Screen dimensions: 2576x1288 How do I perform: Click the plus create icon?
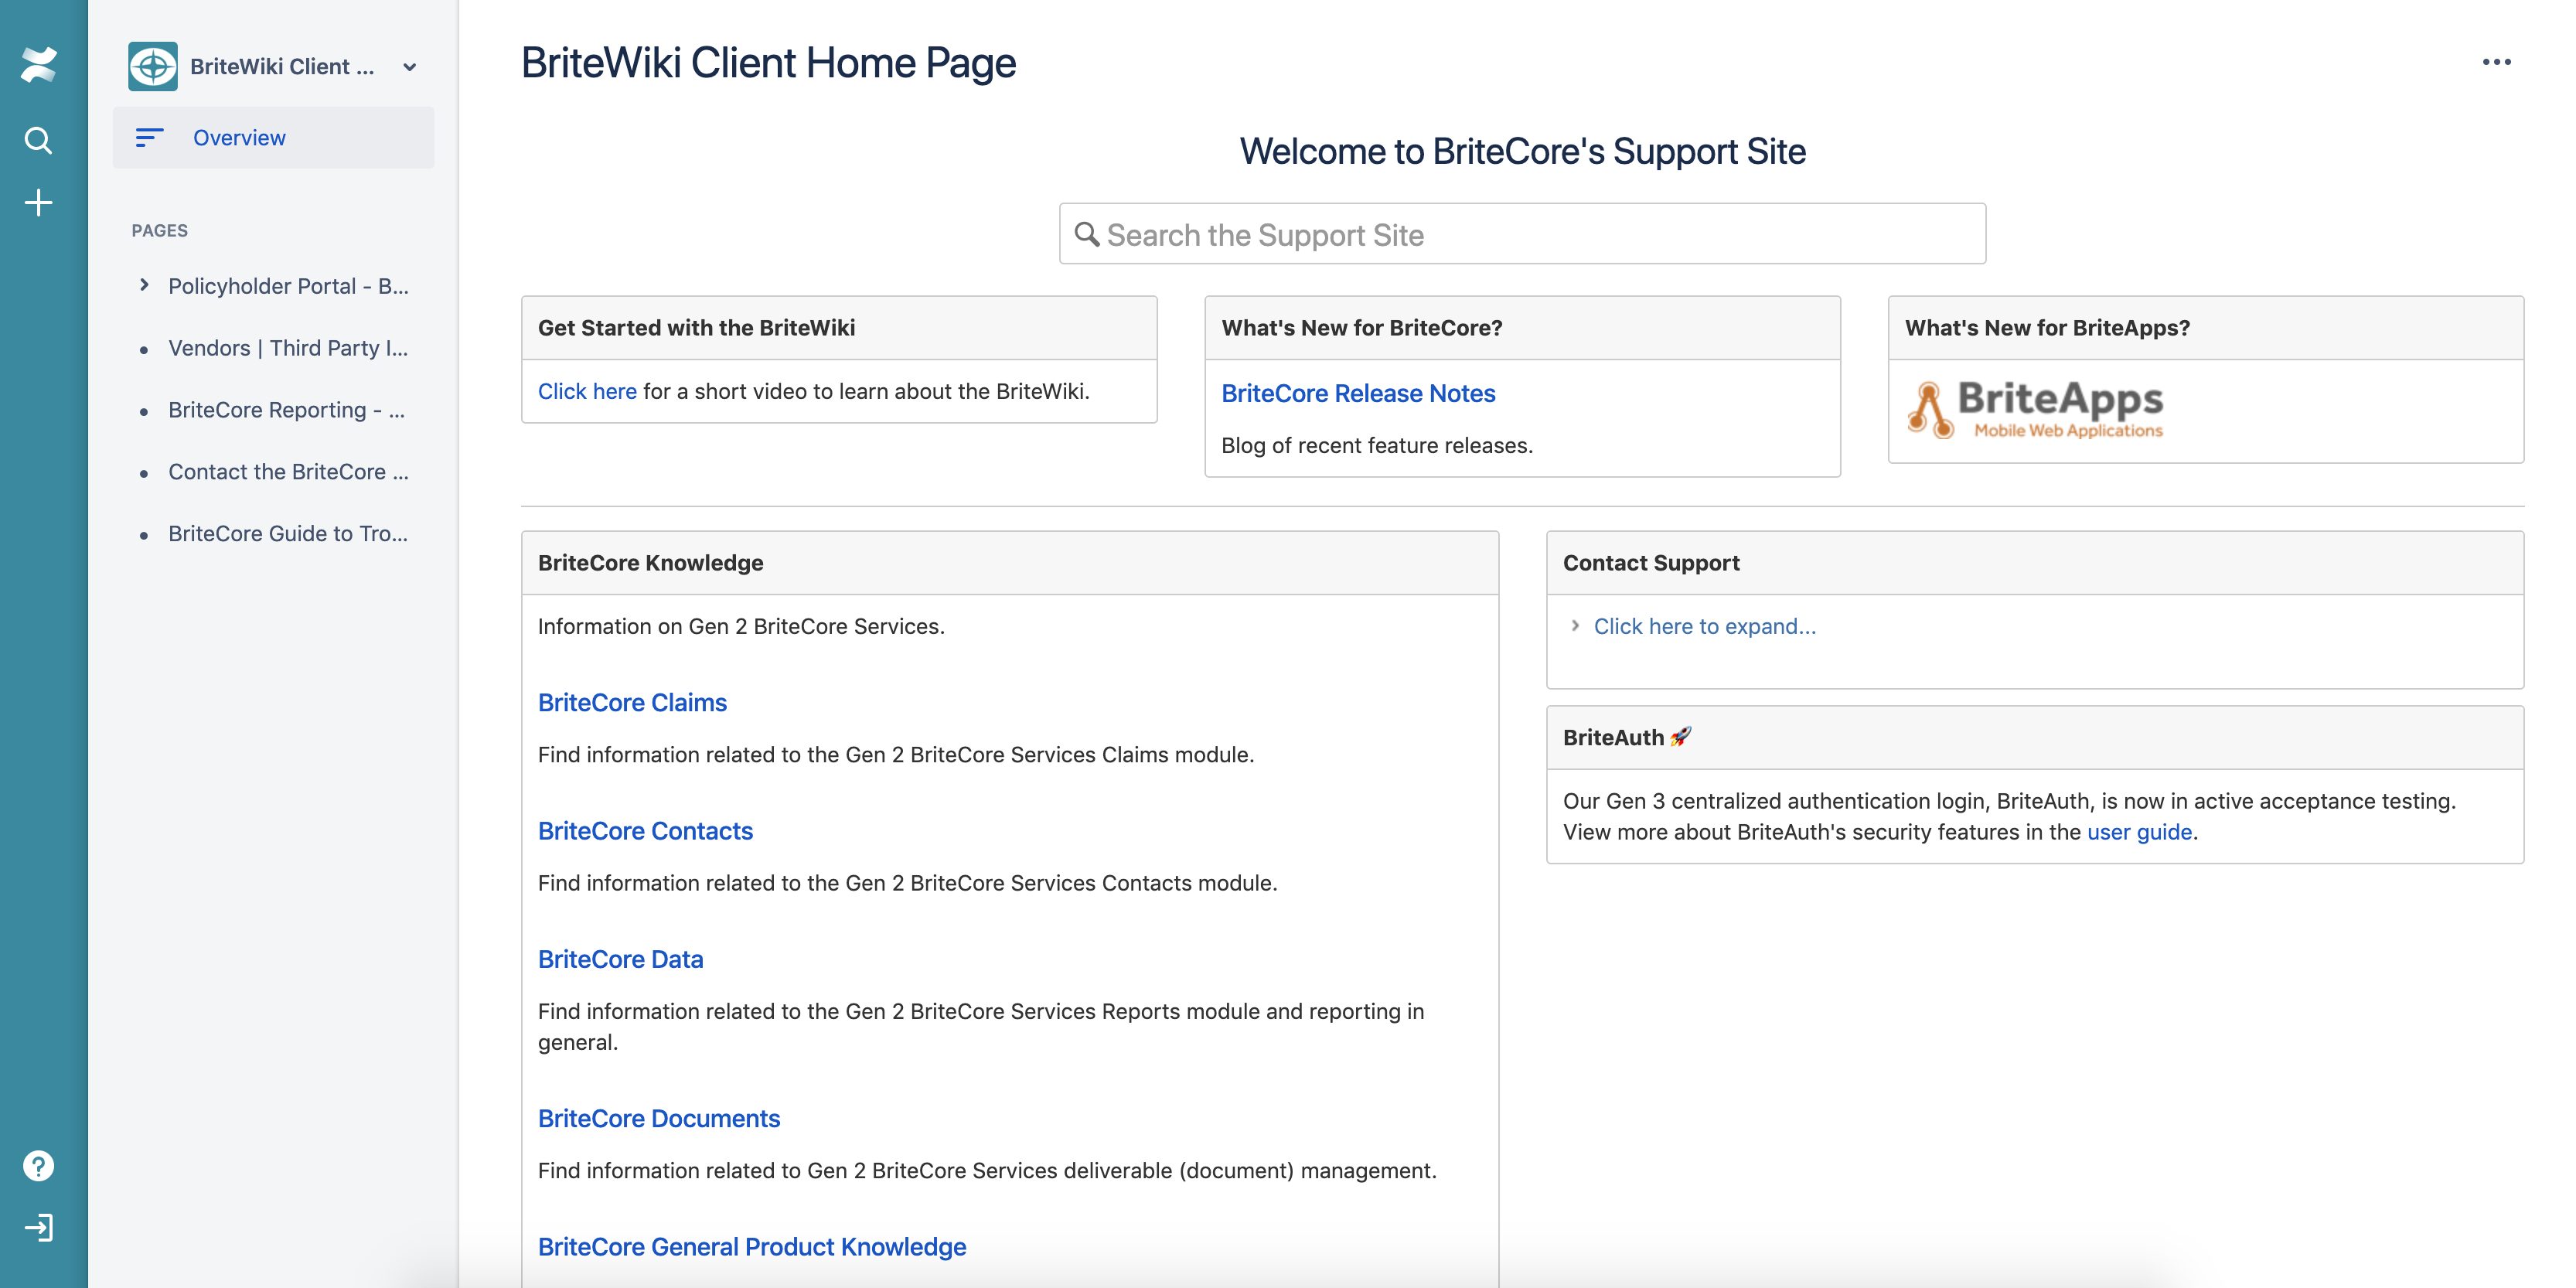[38, 203]
